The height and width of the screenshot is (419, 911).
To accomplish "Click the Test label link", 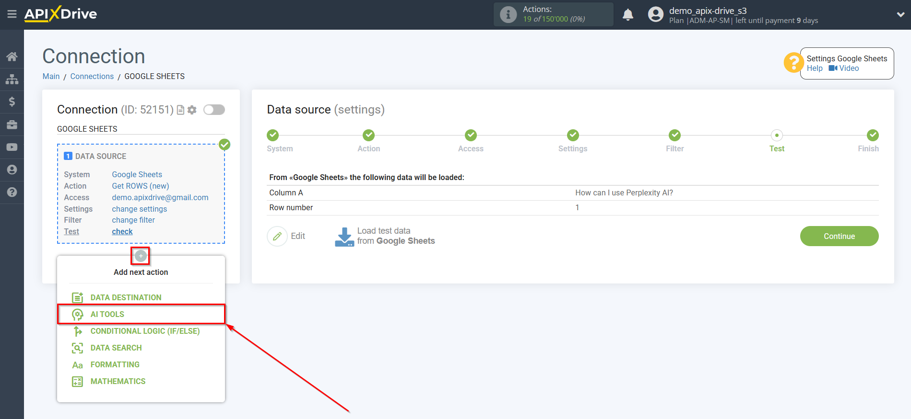I will pos(71,232).
